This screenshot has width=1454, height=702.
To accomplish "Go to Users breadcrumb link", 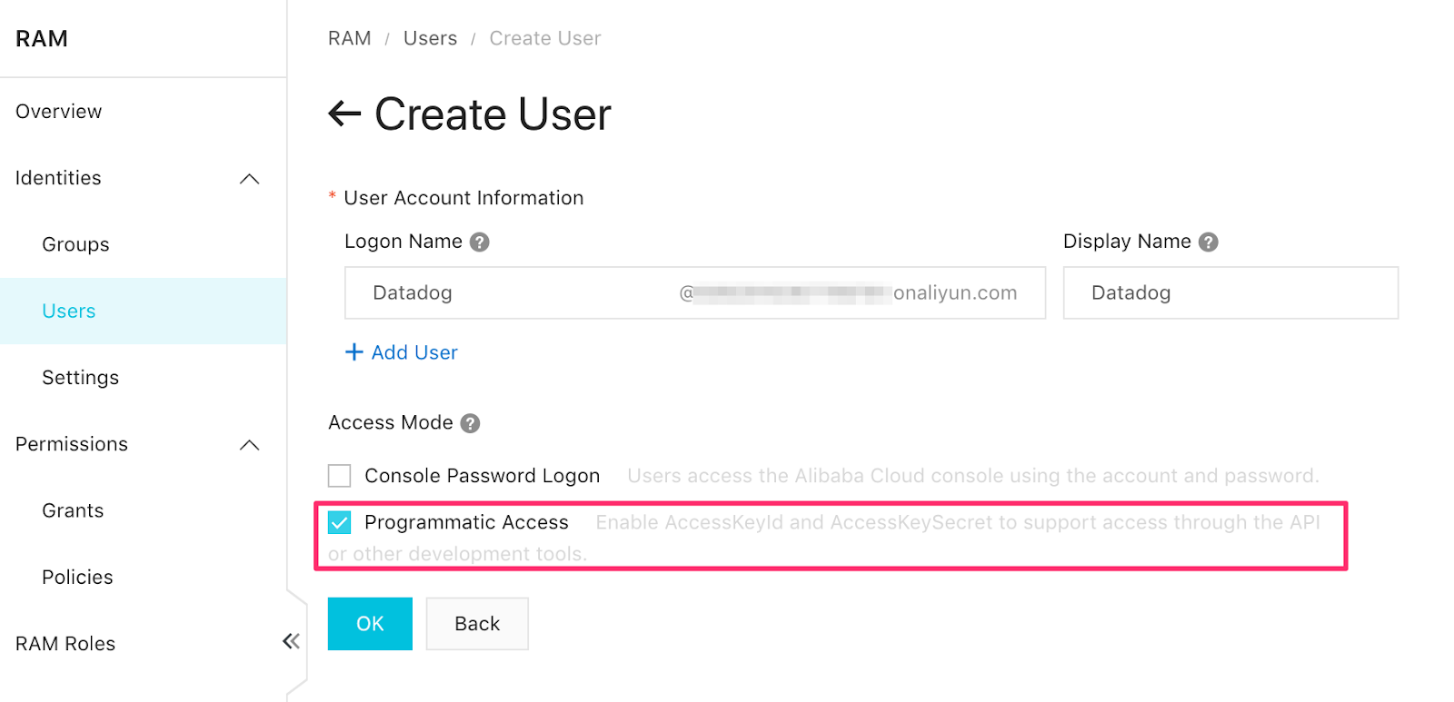I will tap(430, 38).
